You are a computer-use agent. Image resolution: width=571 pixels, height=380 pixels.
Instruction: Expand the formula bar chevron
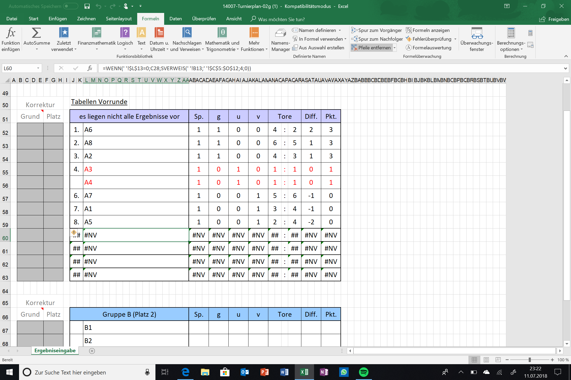[x=565, y=68]
